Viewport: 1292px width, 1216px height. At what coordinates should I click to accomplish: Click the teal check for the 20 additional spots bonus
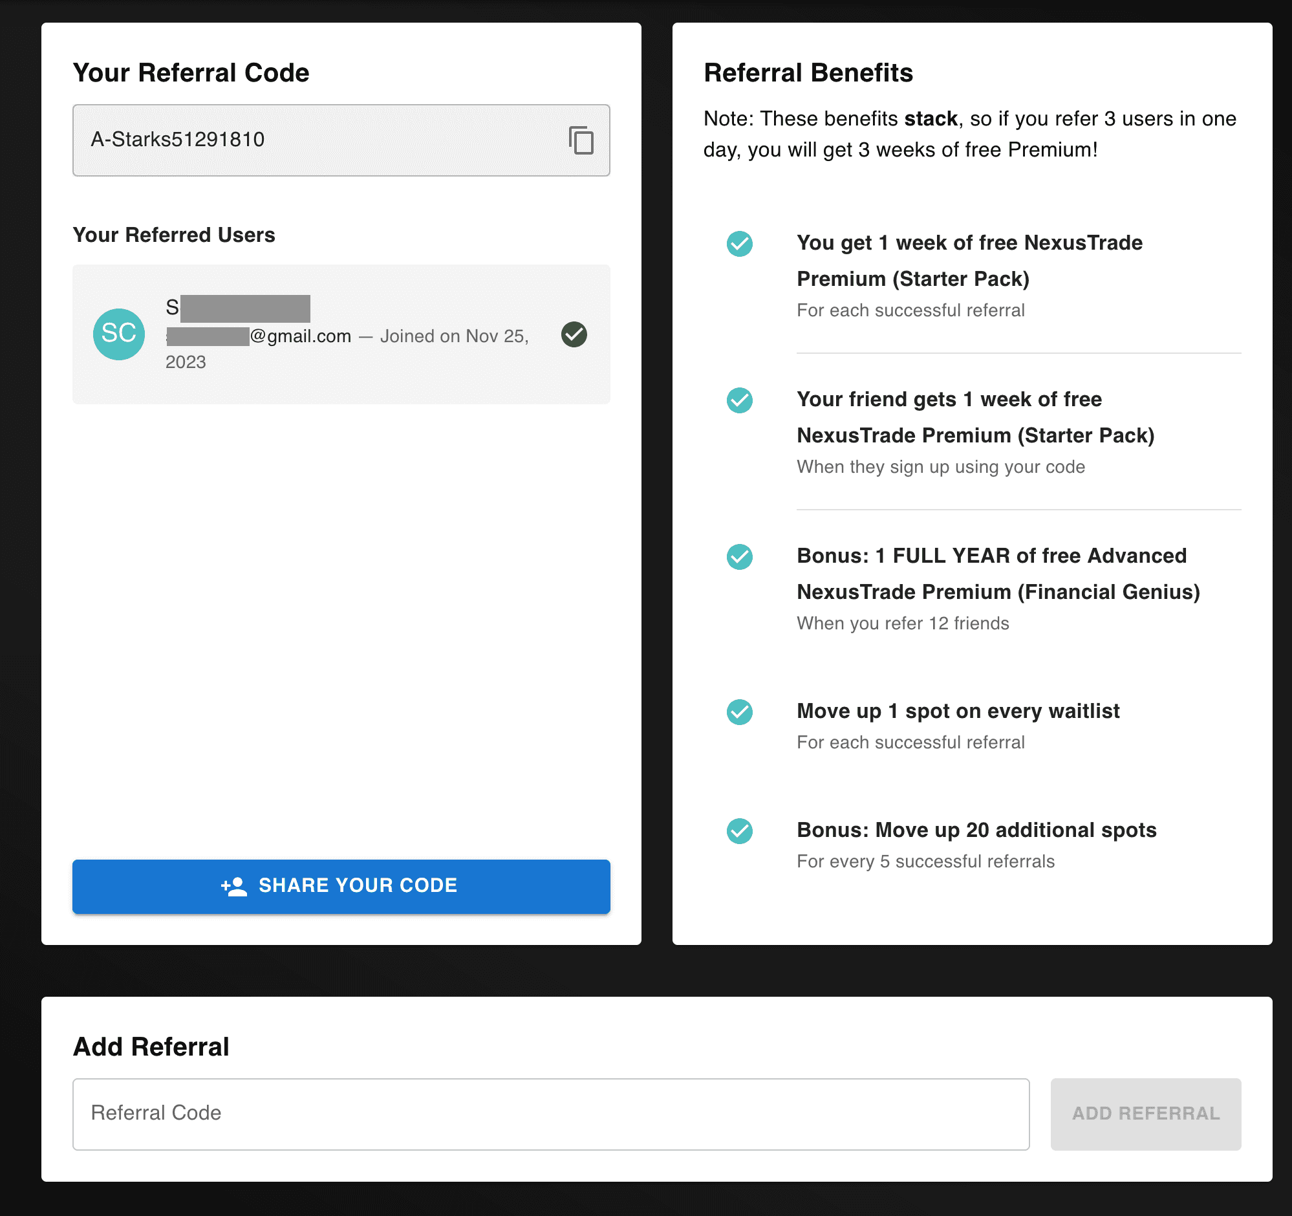[x=739, y=831]
